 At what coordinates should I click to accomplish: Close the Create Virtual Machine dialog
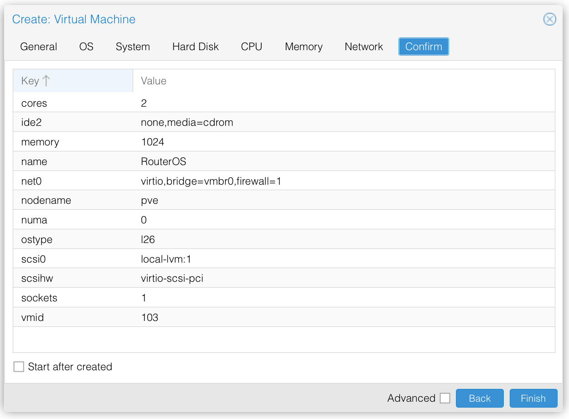pos(549,19)
